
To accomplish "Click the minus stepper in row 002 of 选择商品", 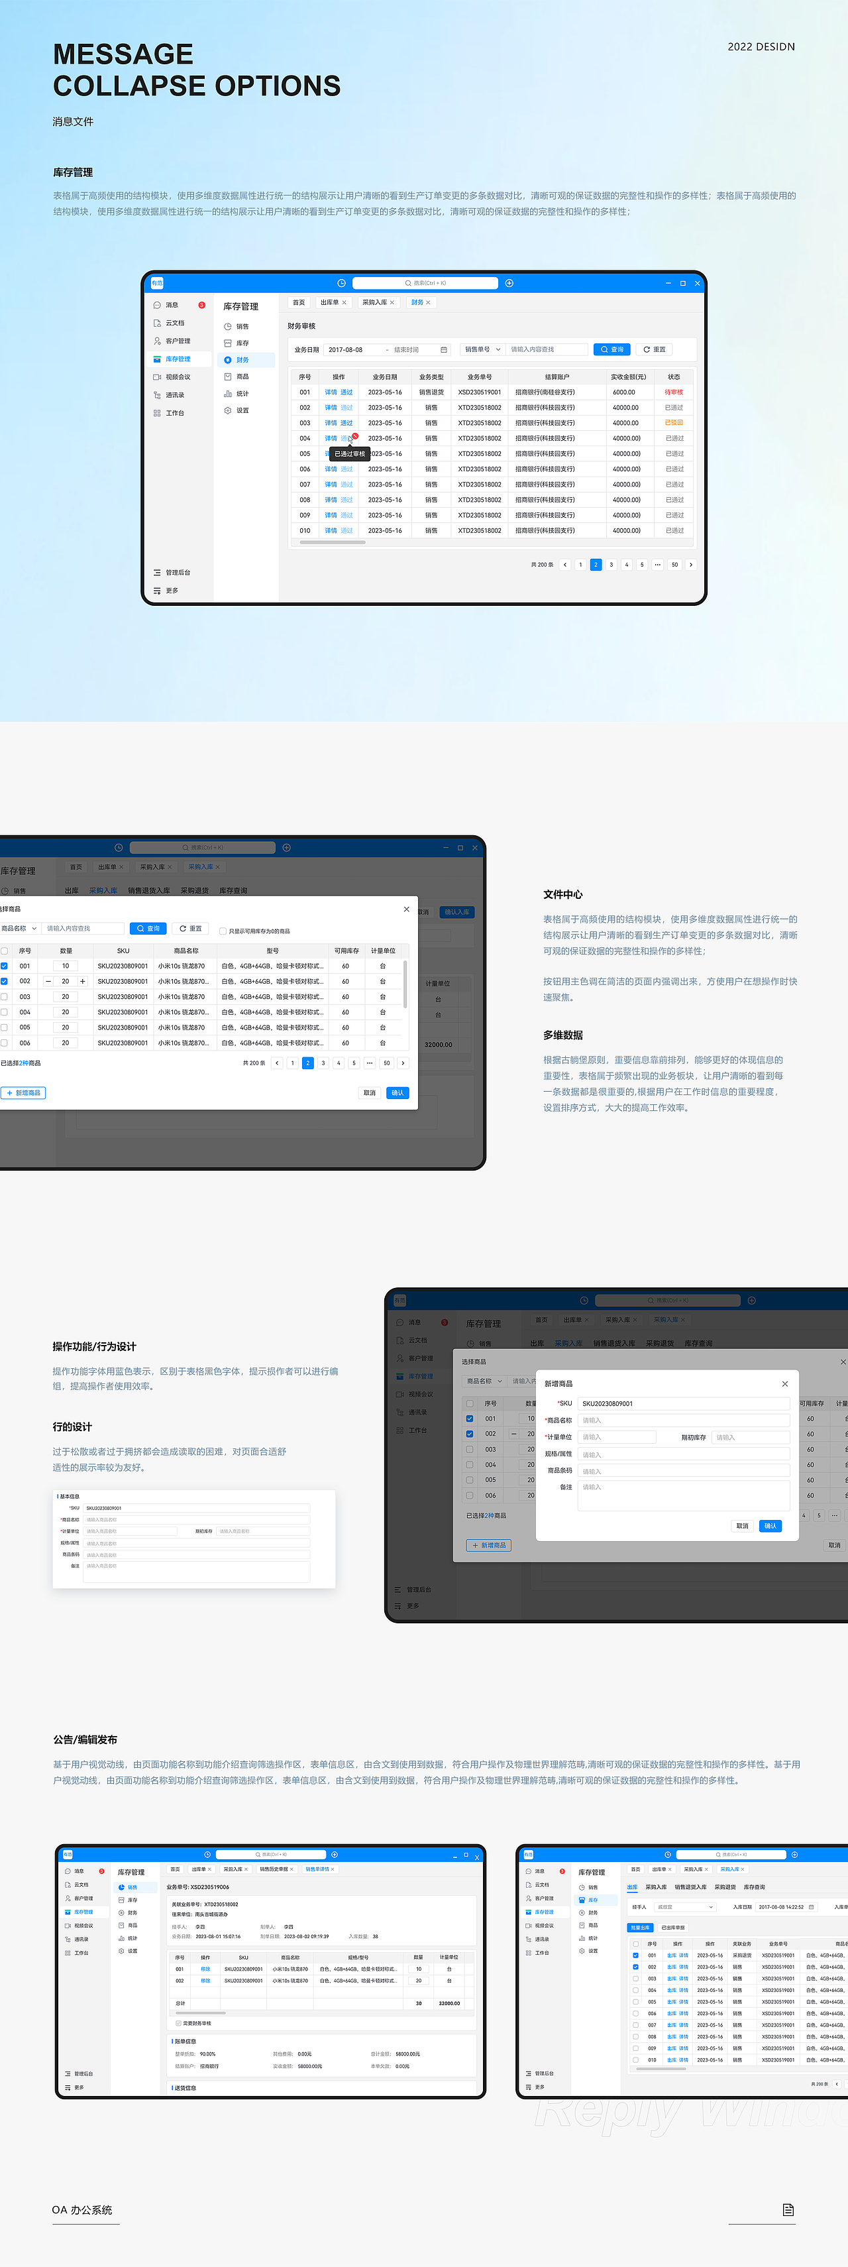I will click(x=48, y=981).
